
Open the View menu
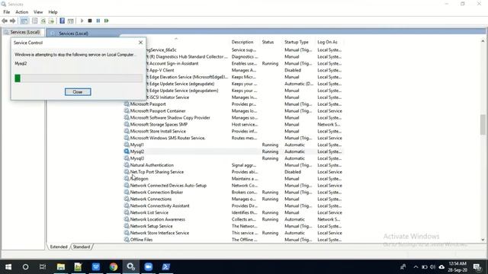(x=38, y=12)
